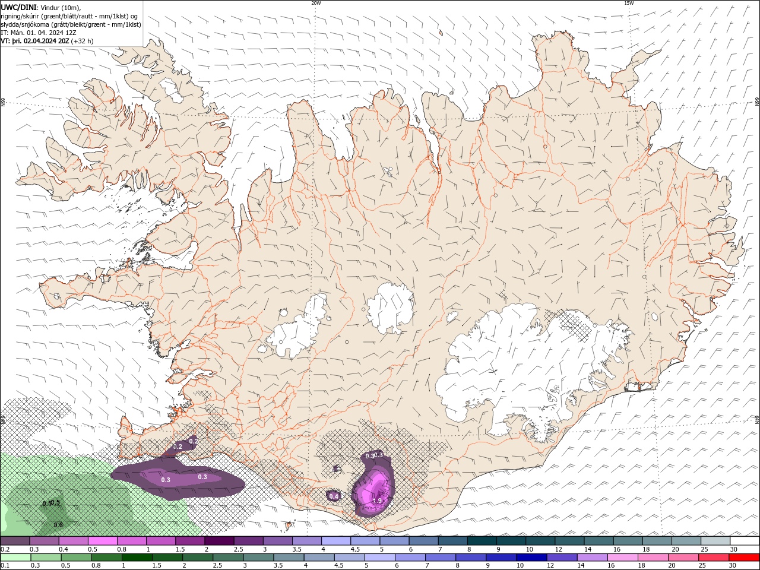760x570 pixels.
Task: Select the snow legend swatch between 6 and 7
Action: [x=423, y=541]
